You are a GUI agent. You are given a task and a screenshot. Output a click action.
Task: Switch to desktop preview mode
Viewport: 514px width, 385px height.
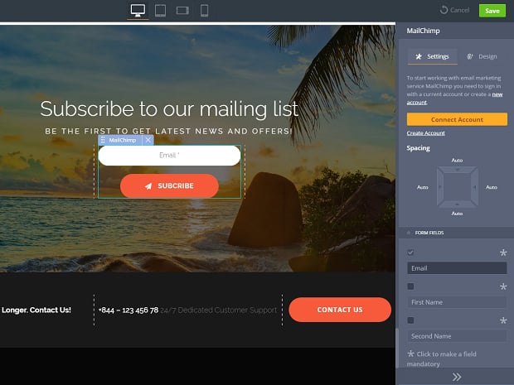coord(138,10)
